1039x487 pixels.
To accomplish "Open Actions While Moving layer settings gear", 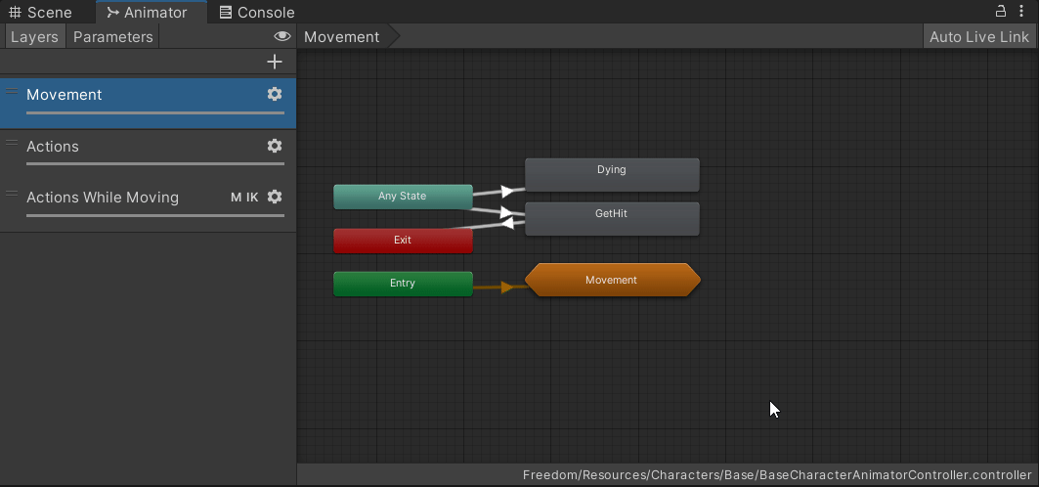I will pos(275,197).
